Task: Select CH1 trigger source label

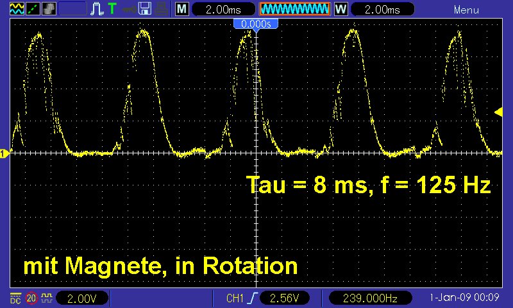Action: [x=236, y=298]
